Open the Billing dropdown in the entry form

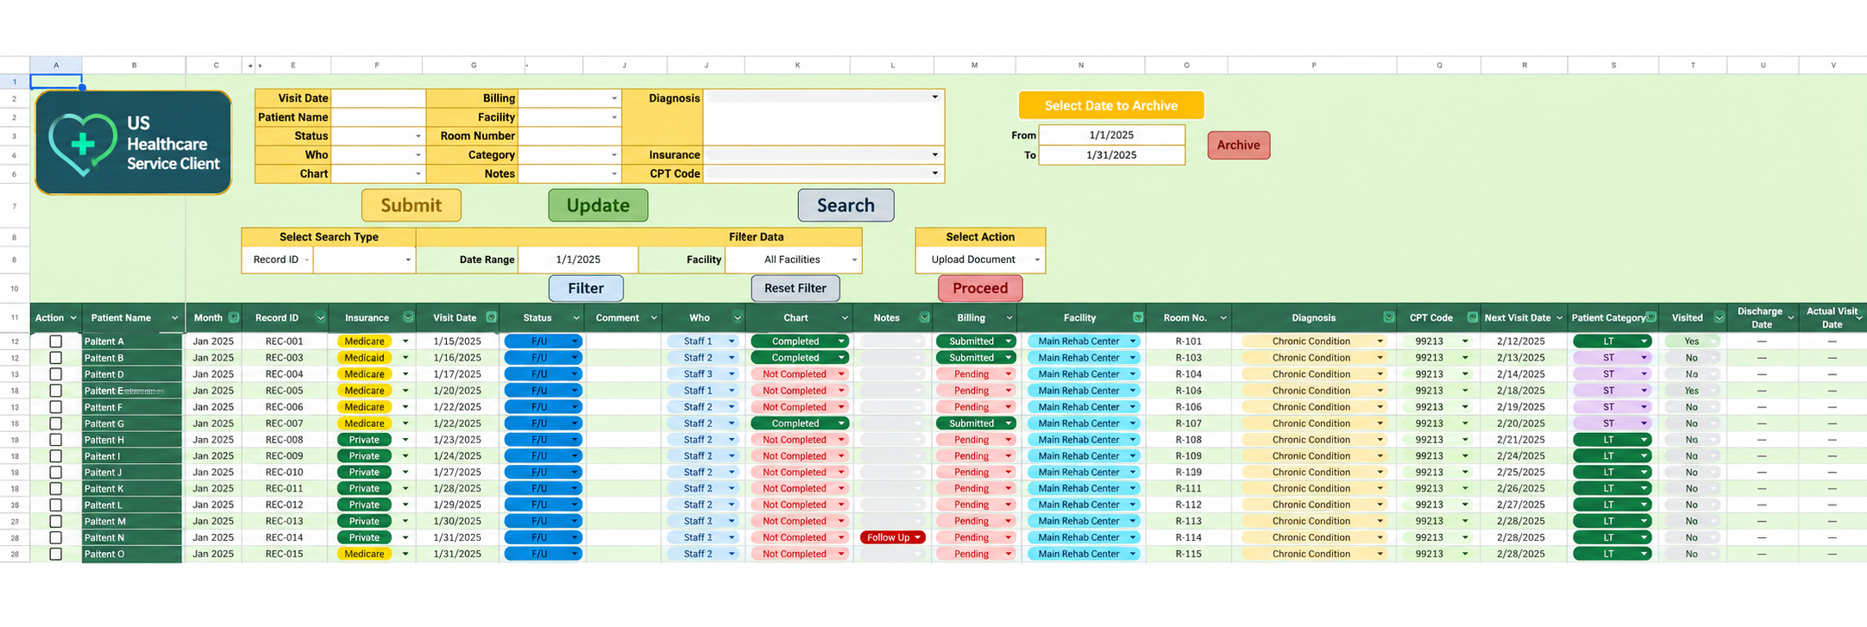(x=614, y=98)
